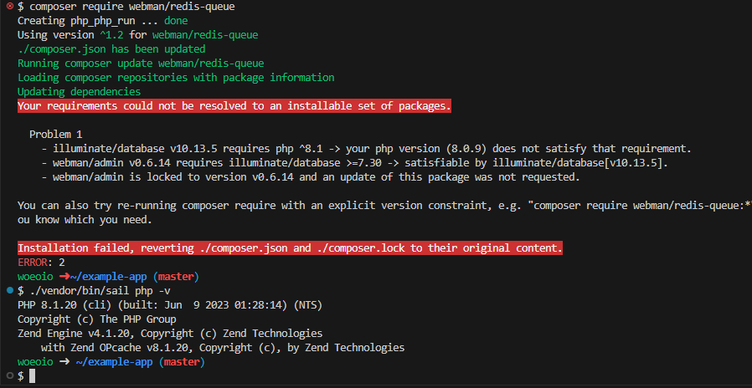Click the red 'Installation failed' error banner

(290, 248)
